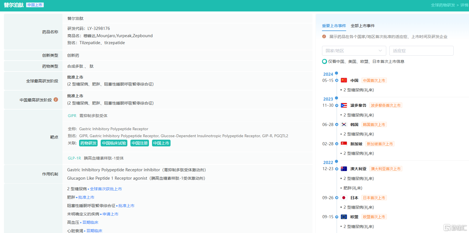Click the 02-28 Singapore timeline node
Viewport: 469px width, 233px height.
[337, 144]
